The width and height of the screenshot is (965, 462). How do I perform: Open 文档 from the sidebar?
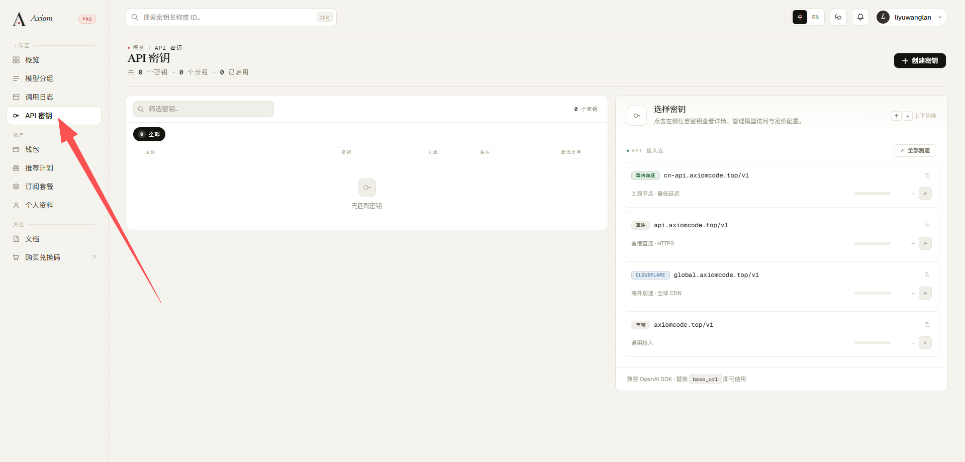click(x=54, y=239)
